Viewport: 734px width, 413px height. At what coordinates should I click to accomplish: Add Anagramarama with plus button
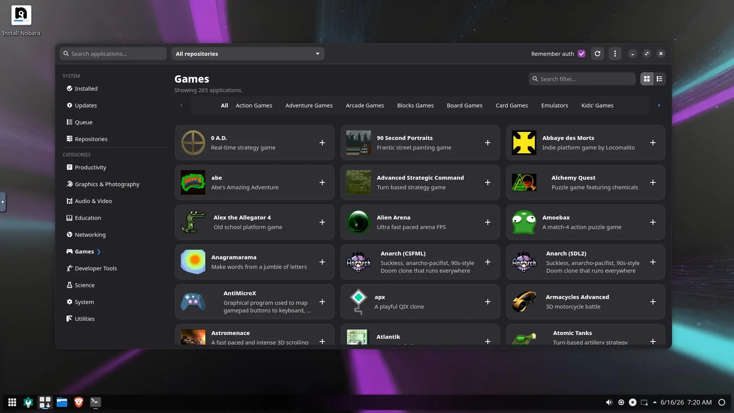pyautogui.click(x=322, y=262)
